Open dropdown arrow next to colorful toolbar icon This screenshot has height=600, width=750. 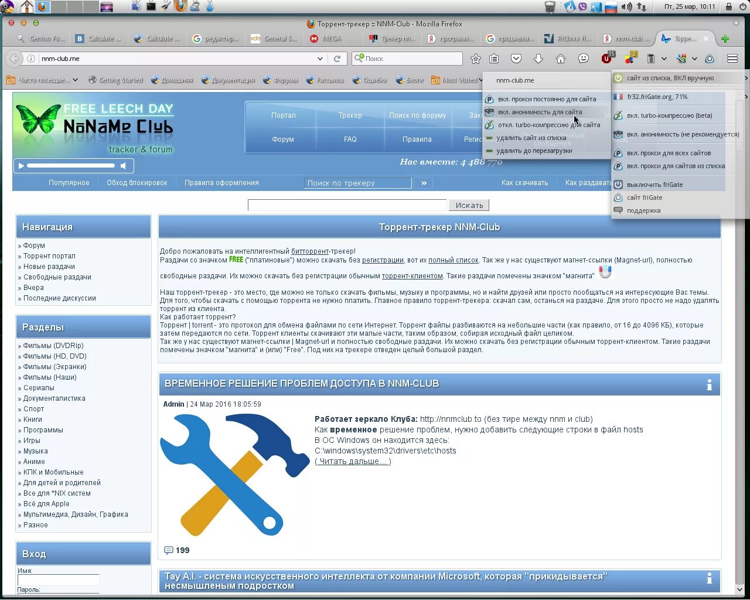[694, 59]
